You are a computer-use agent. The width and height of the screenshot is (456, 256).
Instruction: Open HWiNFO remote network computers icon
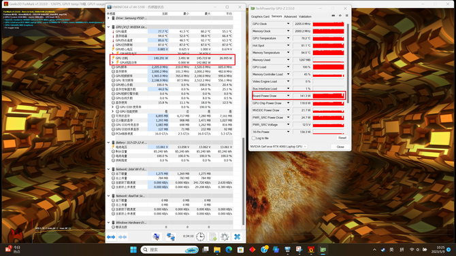(170, 237)
